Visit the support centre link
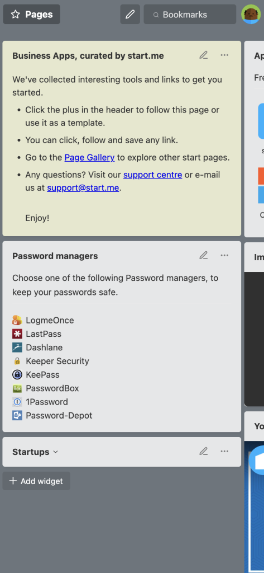 point(153,175)
